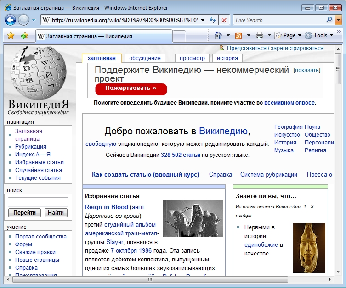
Task: Open the 328 502 статьи link
Action: (x=181, y=155)
